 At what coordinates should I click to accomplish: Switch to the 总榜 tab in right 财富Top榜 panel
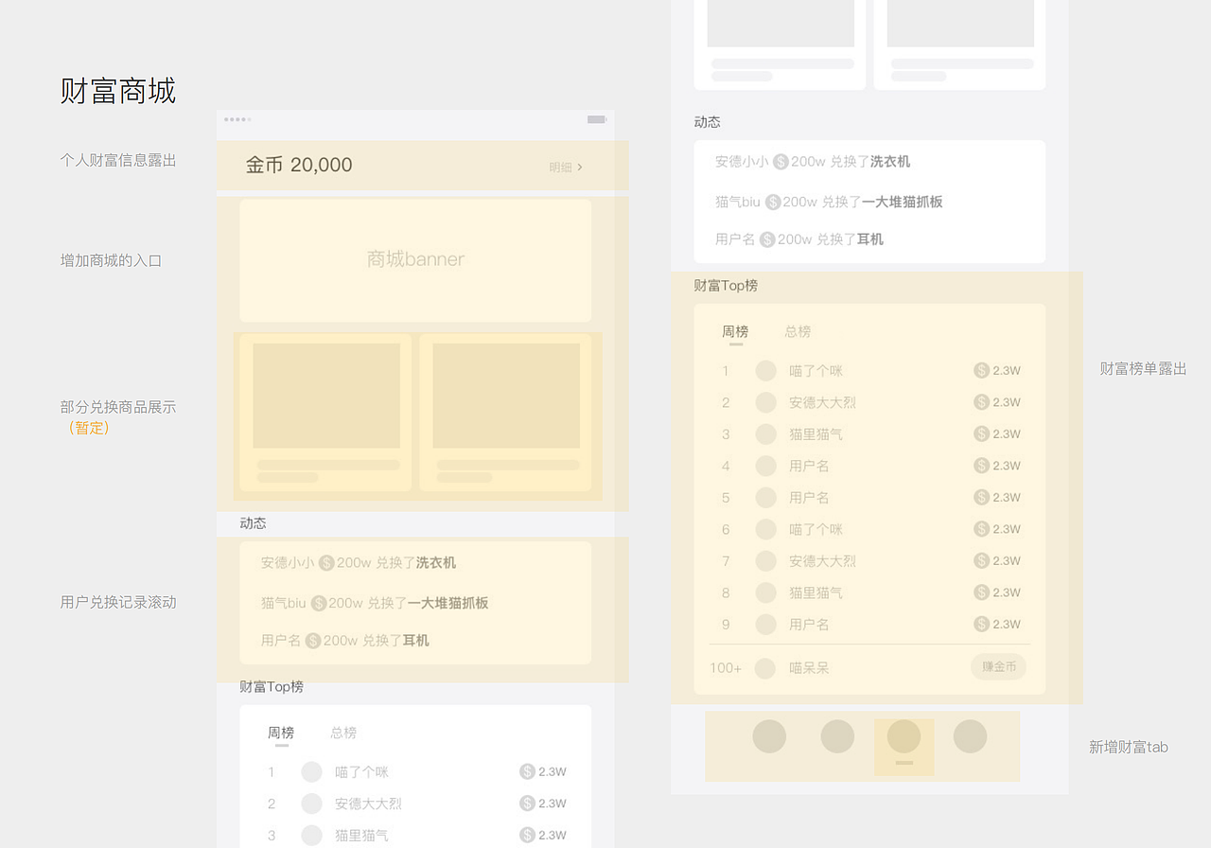pyautogui.click(x=796, y=331)
